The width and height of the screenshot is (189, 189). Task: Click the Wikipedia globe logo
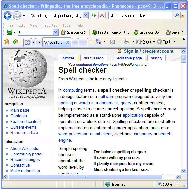click(x=27, y=68)
